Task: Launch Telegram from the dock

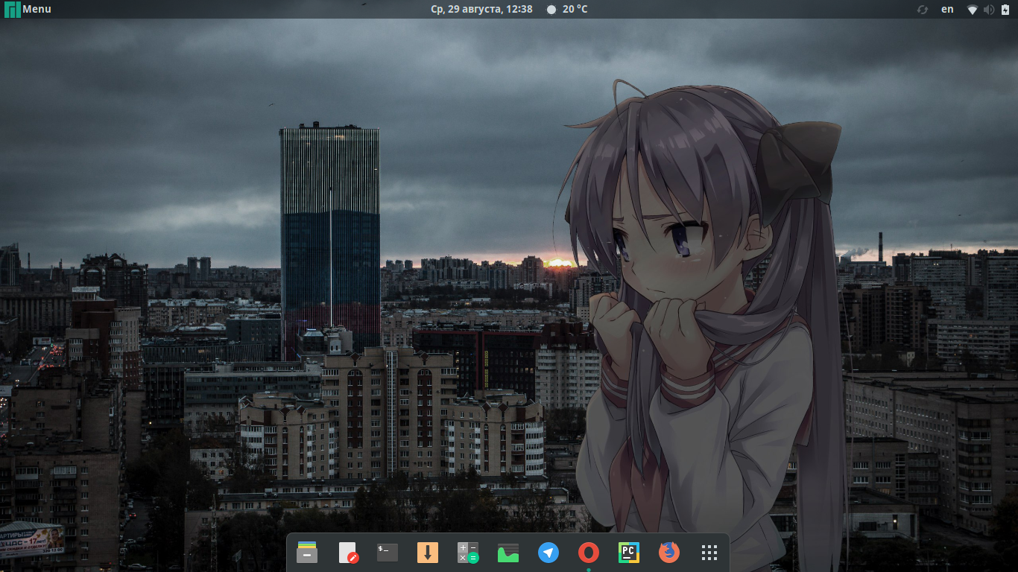Action: tap(548, 552)
